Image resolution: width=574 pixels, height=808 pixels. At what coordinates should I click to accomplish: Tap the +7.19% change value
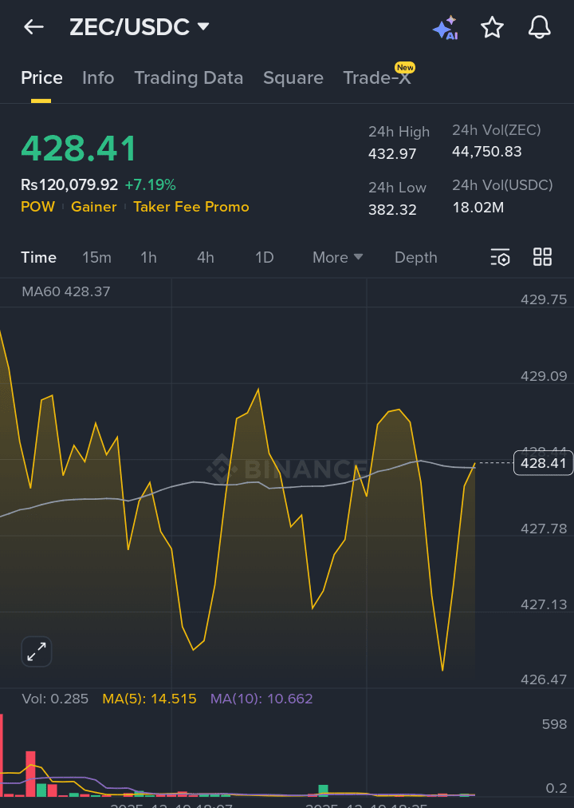click(x=150, y=184)
